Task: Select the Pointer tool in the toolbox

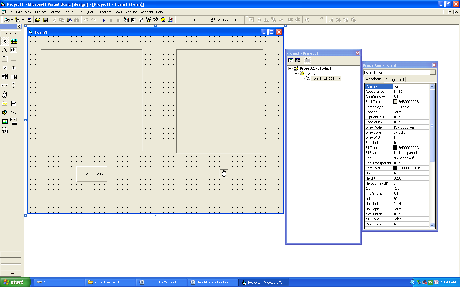Action: click(5, 41)
